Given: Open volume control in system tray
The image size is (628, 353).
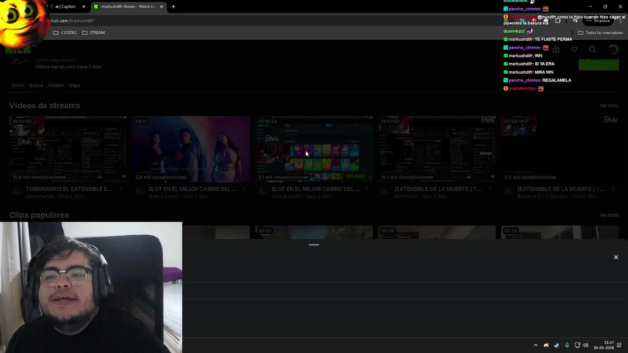Looking at the screenshot, I should (x=585, y=345).
